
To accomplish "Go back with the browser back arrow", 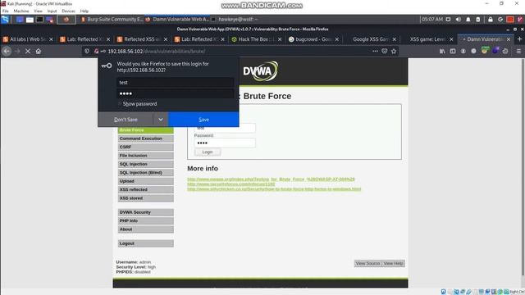I will (x=7, y=51).
